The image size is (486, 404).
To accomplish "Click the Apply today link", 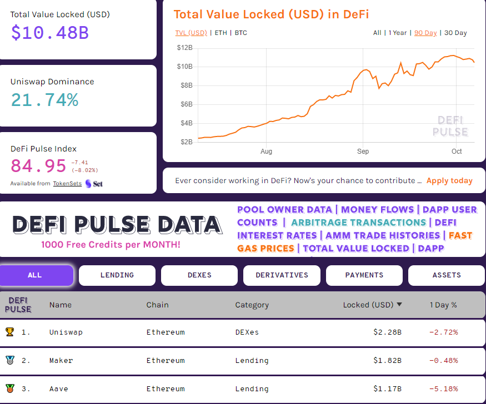I will 450,180.
